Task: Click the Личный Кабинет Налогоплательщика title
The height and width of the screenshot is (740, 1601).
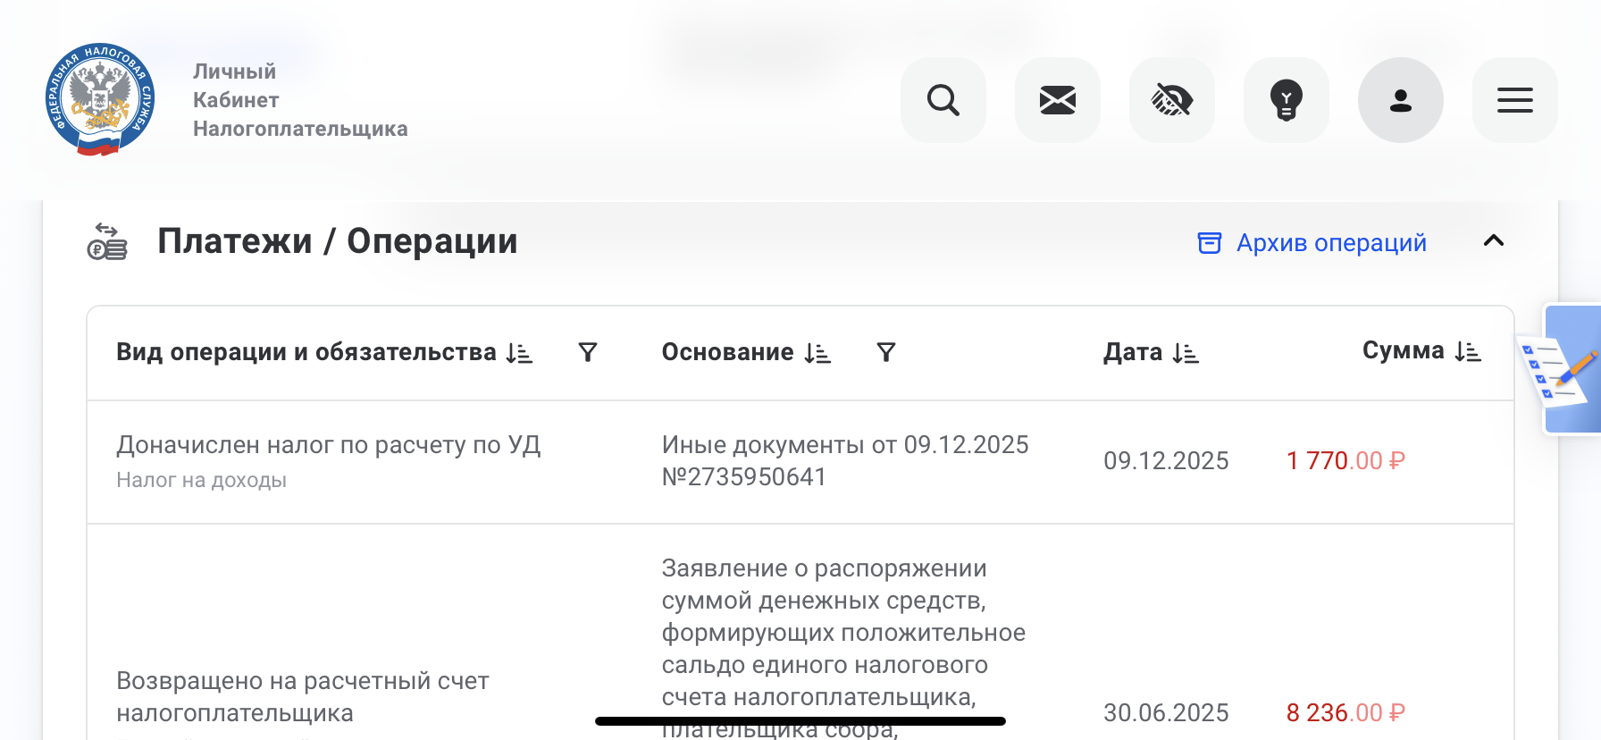Action: 299,100
